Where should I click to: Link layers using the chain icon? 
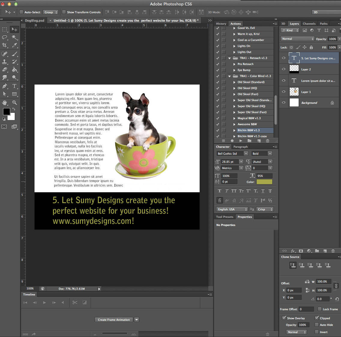pyautogui.click(x=285, y=251)
